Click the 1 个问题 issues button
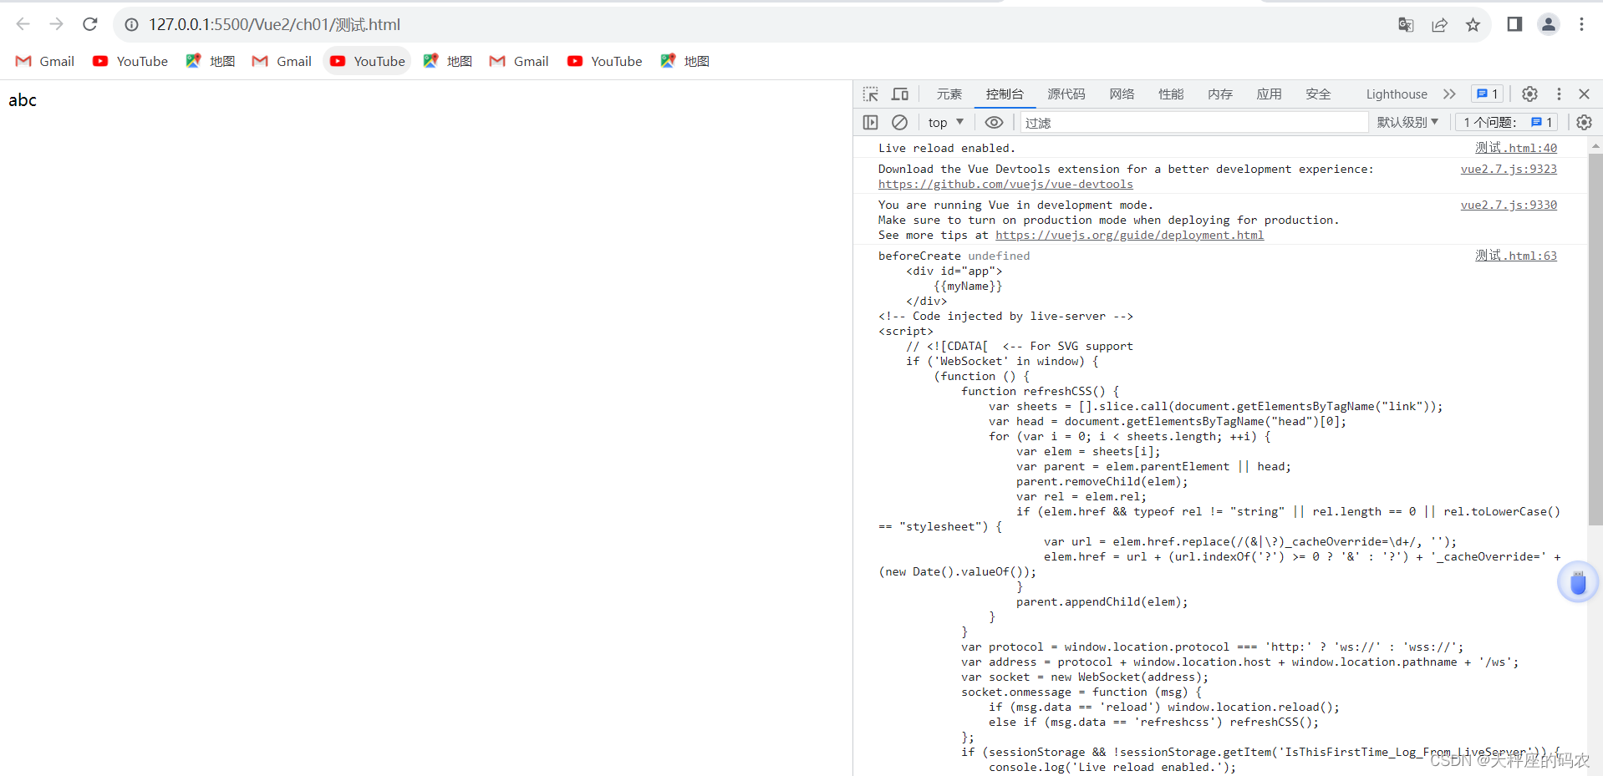Screen dimensions: 1603x776 click(1508, 123)
